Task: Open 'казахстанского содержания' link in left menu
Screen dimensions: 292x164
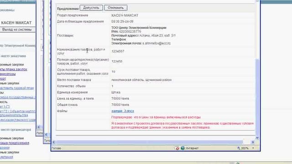Action: pyautogui.click(x=18, y=120)
